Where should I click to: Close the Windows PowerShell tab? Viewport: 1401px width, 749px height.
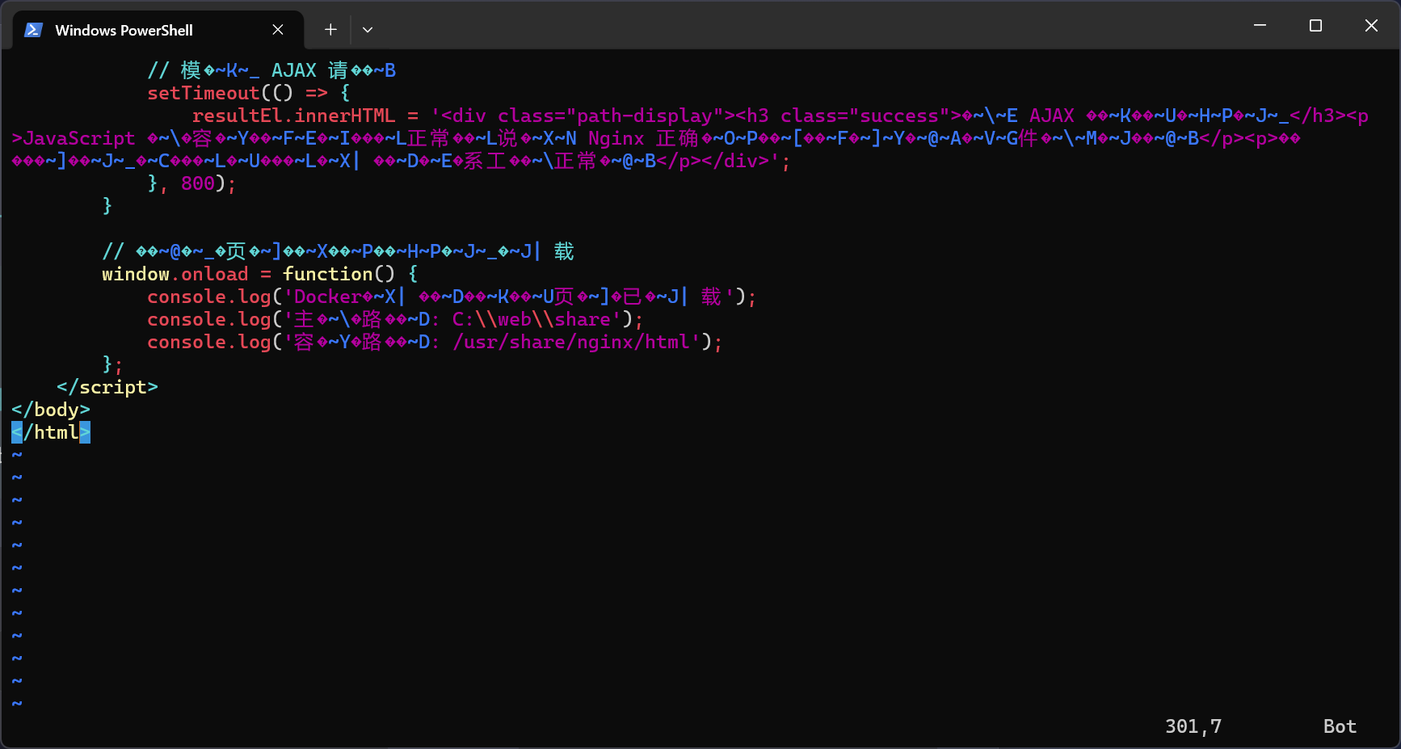[x=278, y=30]
